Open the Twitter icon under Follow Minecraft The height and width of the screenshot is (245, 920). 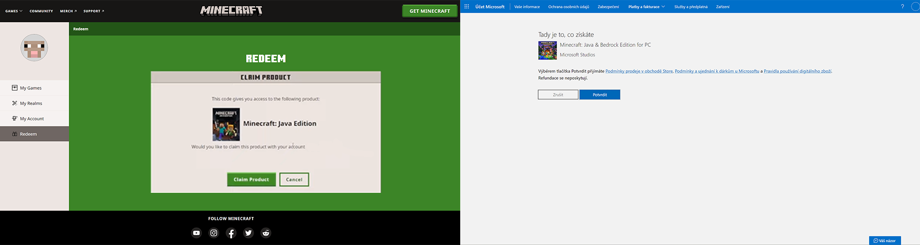point(248,233)
